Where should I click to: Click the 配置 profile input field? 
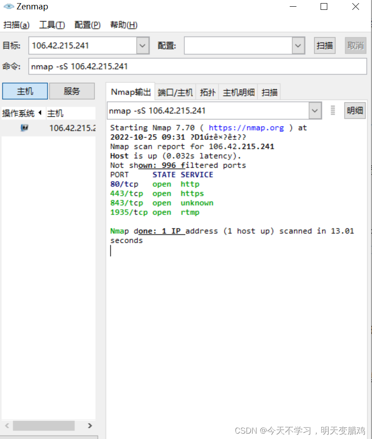coord(238,45)
